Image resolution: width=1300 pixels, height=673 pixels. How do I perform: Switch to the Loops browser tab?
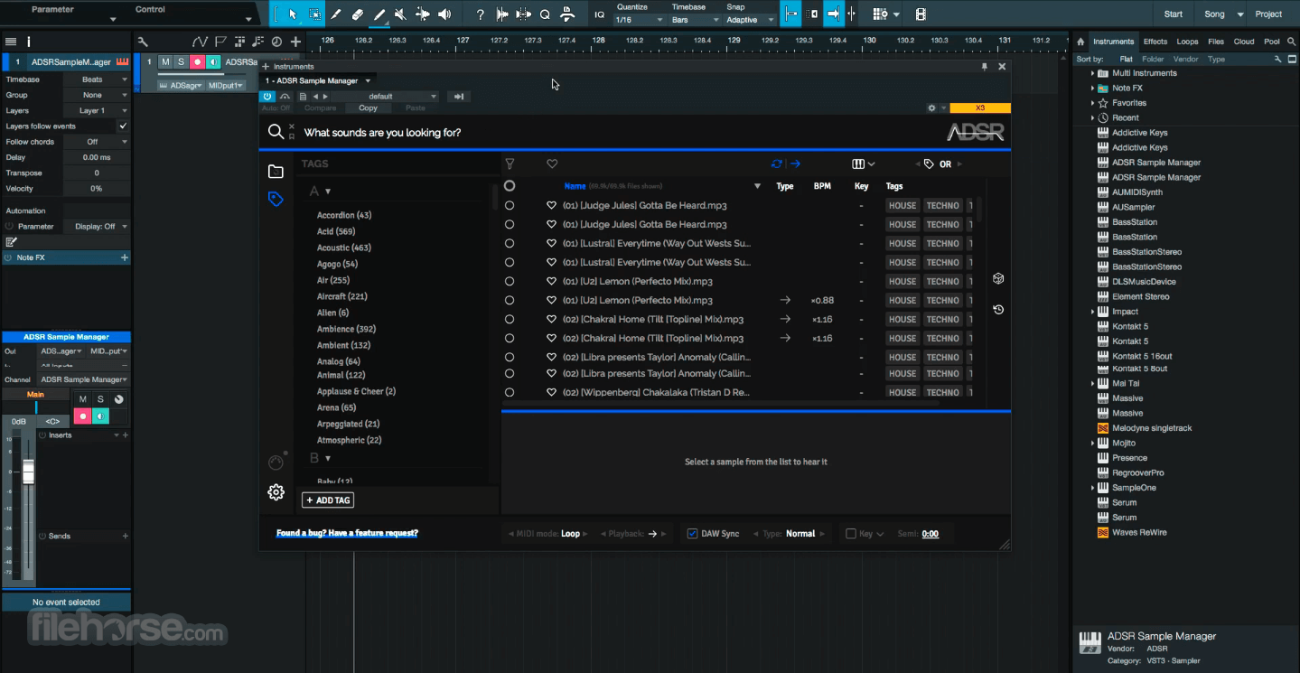pyautogui.click(x=1188, y=42)
